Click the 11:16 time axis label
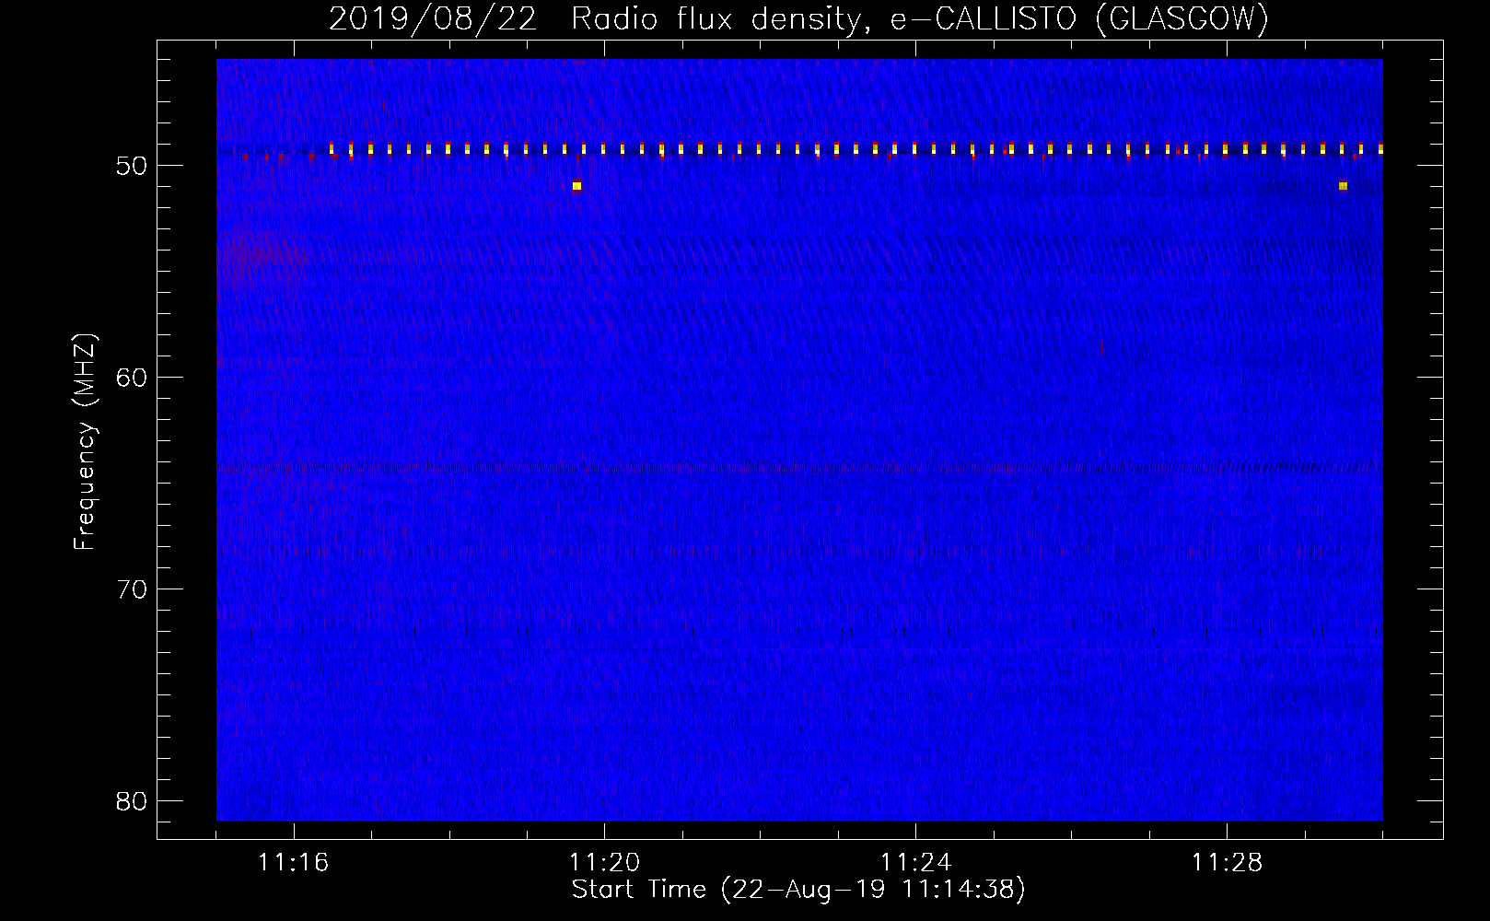1490x921 pixels. [293, 863]
